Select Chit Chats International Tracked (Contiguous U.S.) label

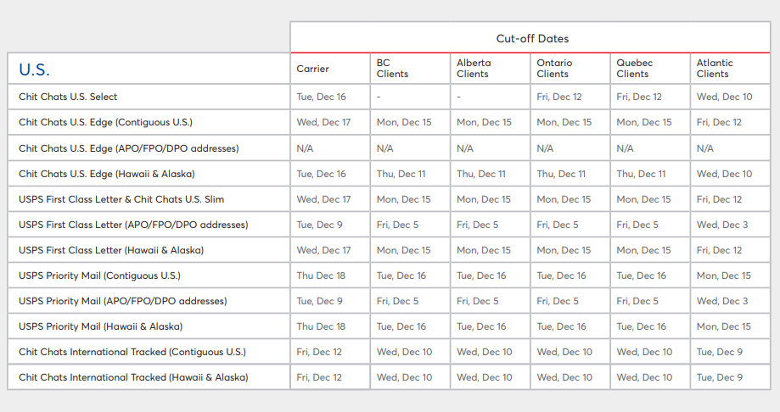click(x=133, y=352)
